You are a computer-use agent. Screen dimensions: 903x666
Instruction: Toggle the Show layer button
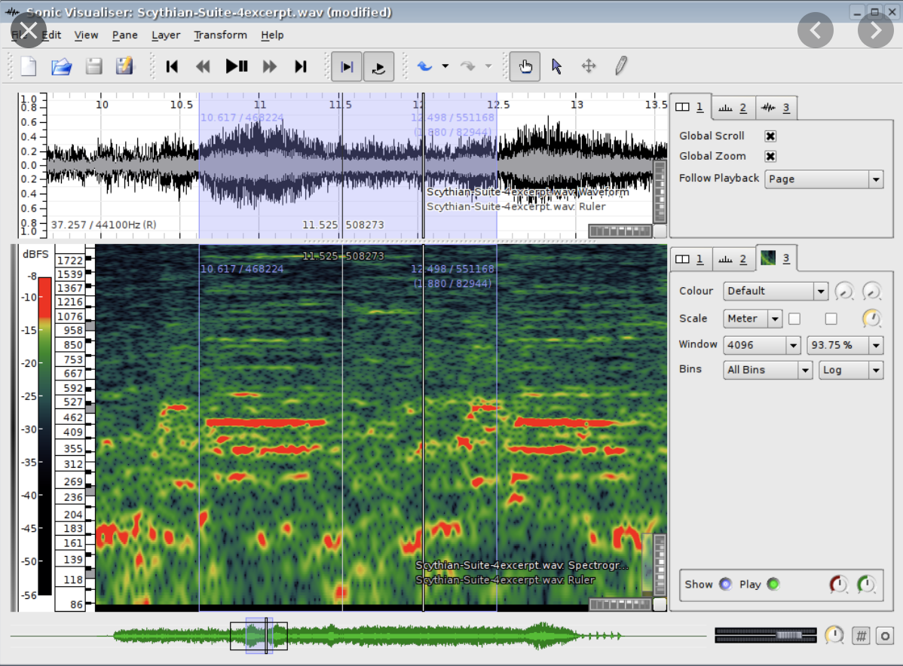pos(725,584)
